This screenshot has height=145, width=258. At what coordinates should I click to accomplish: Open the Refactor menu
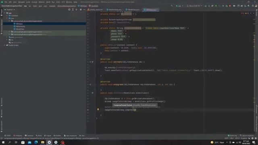click(42, 2)
